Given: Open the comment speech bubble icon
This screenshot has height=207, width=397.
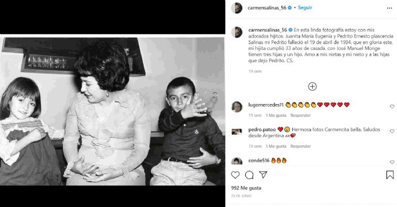Looking at the screenshot, I should [249, 175].
